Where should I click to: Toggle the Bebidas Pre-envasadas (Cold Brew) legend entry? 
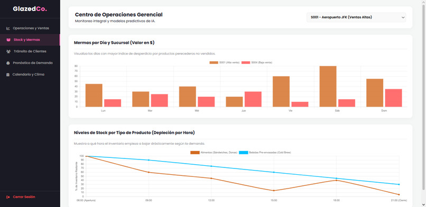265,153
